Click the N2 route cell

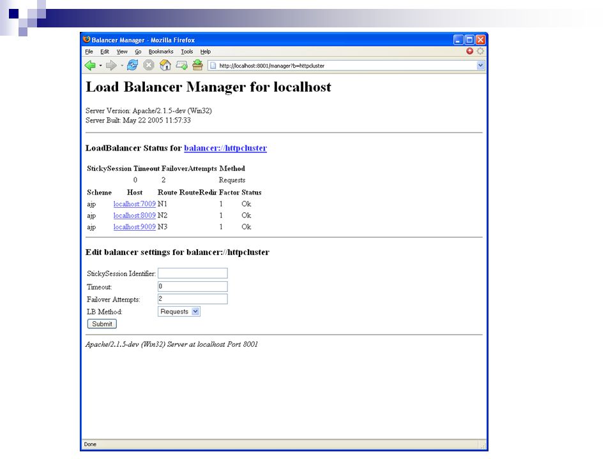click(x=162, y=215)
